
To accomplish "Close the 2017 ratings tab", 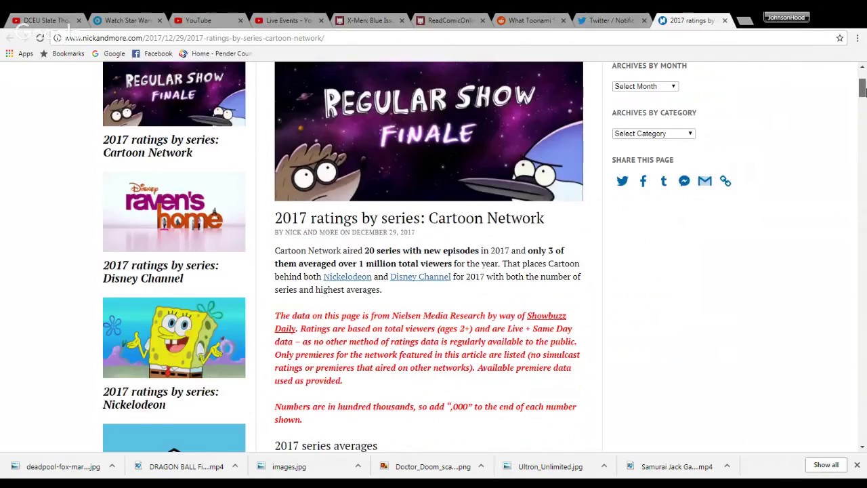I will pos(725,20).
